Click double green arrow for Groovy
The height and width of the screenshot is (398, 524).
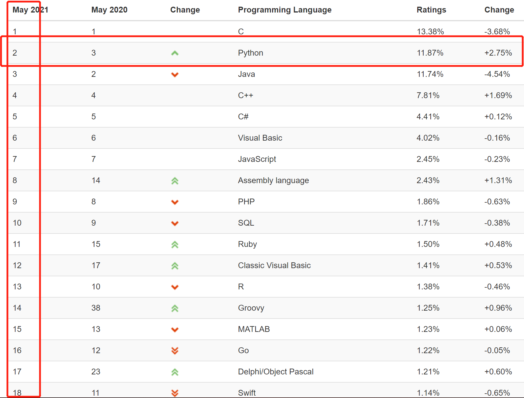coord(175,308)
